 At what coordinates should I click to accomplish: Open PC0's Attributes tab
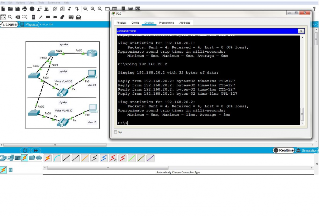point(185,23)
